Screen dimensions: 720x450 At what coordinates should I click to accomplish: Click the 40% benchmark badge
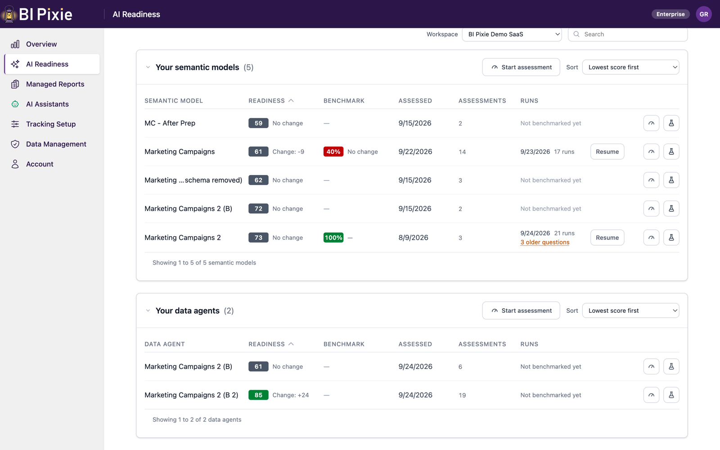click(333, 152)
